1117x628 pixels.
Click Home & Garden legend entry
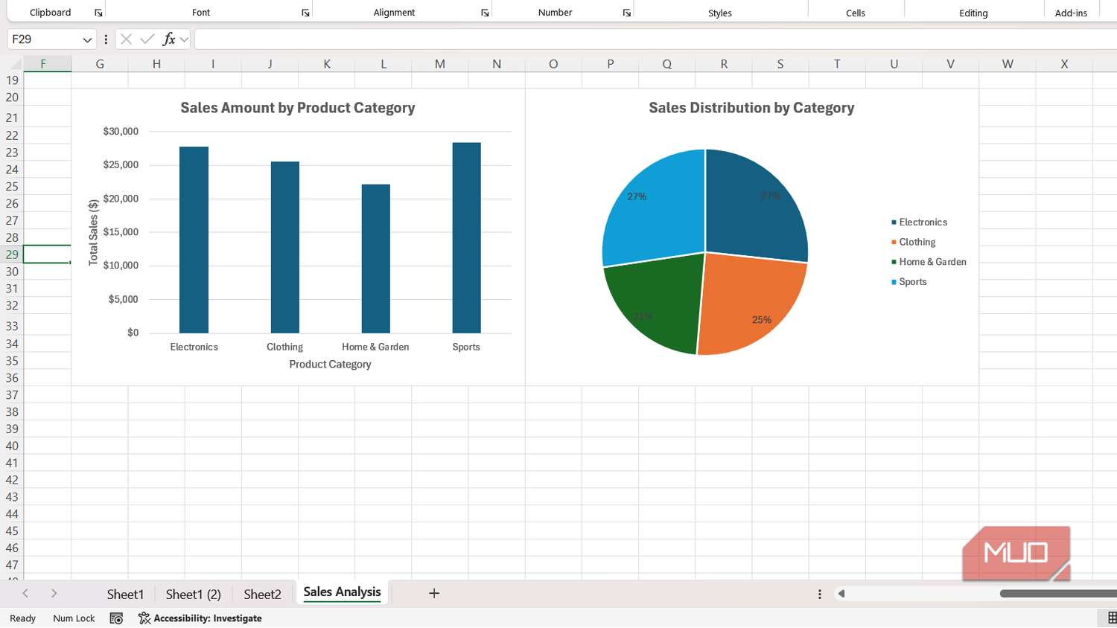[932, 262]
